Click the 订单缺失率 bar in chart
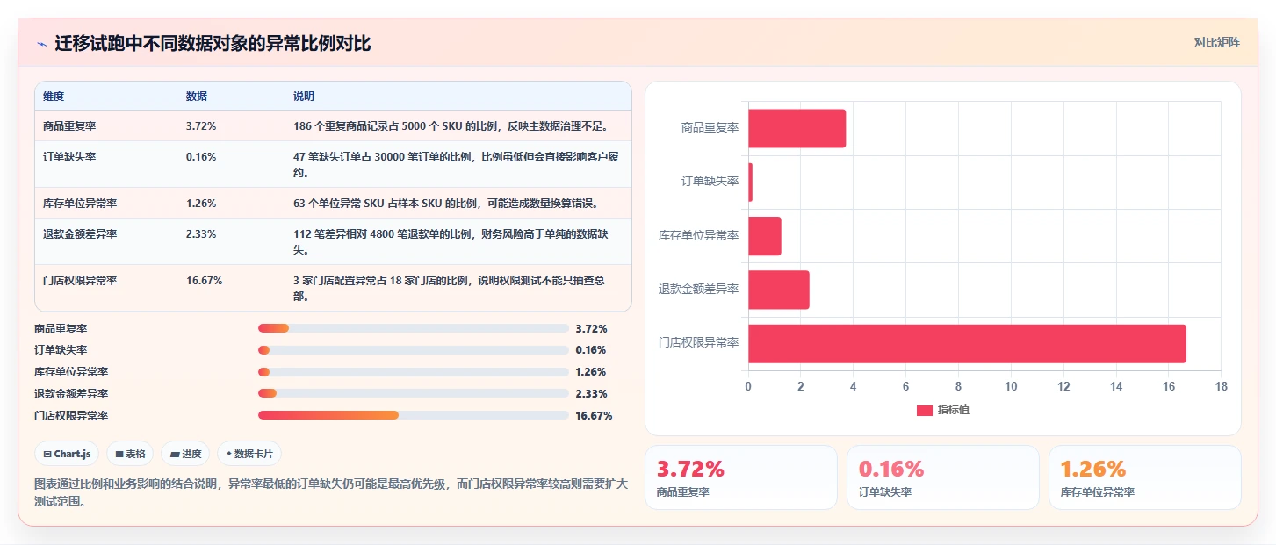Image resolution: width=1276 pixels, height=545 pixels. coord(750,182)
